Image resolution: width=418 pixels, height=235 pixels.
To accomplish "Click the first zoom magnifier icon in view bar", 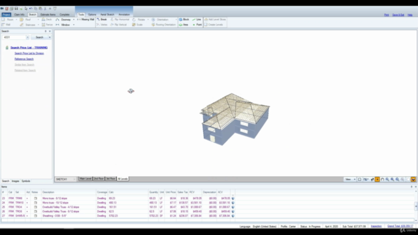I will click(387, 180).
